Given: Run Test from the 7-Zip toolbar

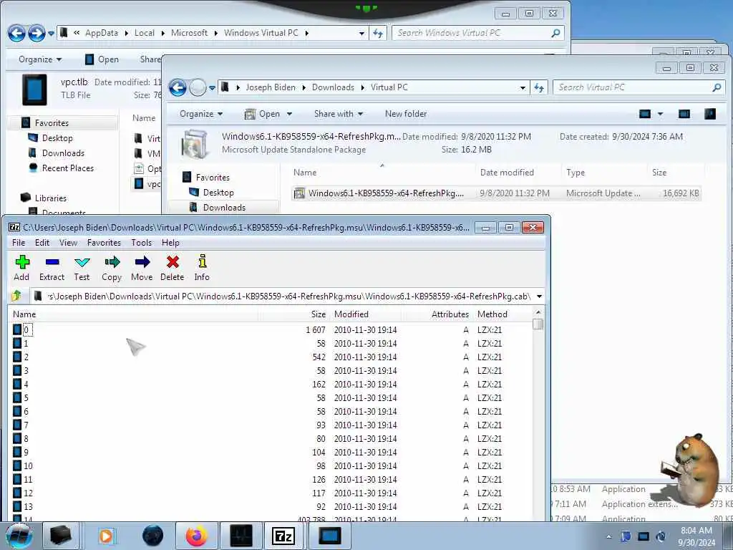Looking at the screenshot, I should click(82, 262).
